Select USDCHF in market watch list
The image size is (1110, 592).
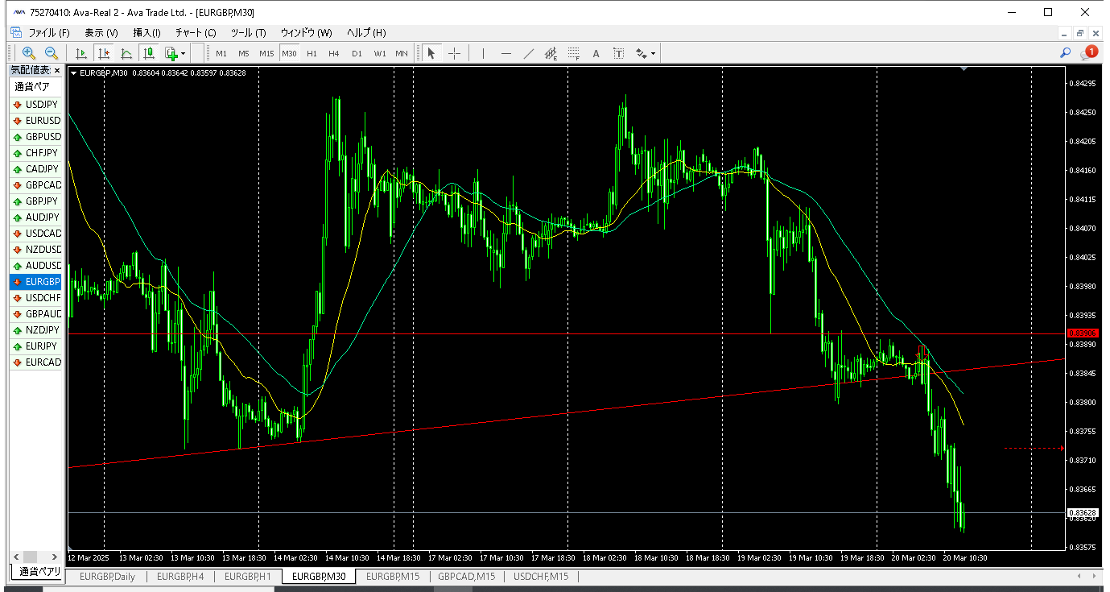click(x=36, y=298)
